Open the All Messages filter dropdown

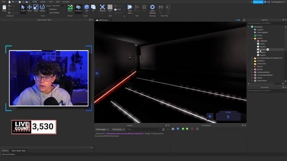(103, 129)
